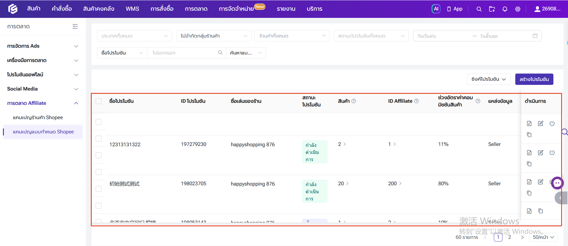Open the ชื่อโปรโมชัน search field selector

[x=122, y=53]
